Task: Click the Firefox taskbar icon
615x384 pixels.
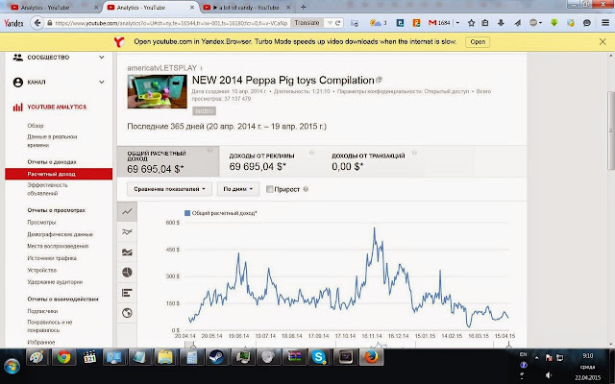Action: [371, 357]
